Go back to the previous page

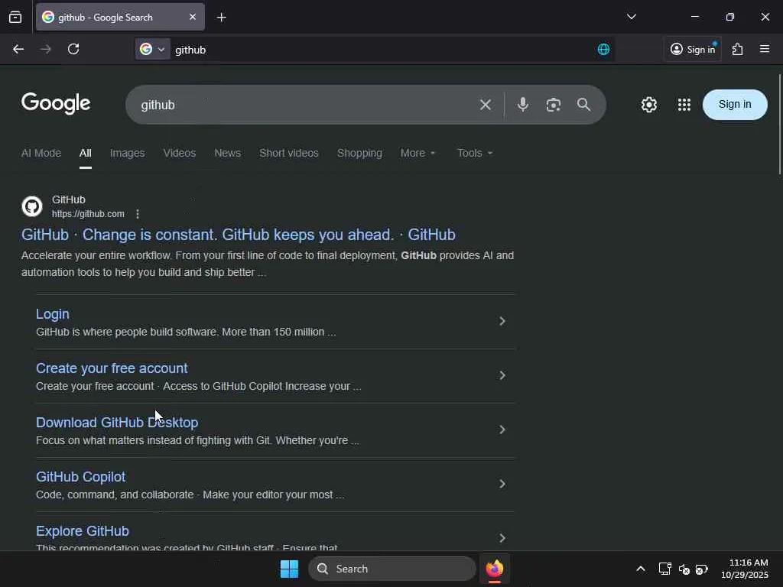click(x=18, y=49)
